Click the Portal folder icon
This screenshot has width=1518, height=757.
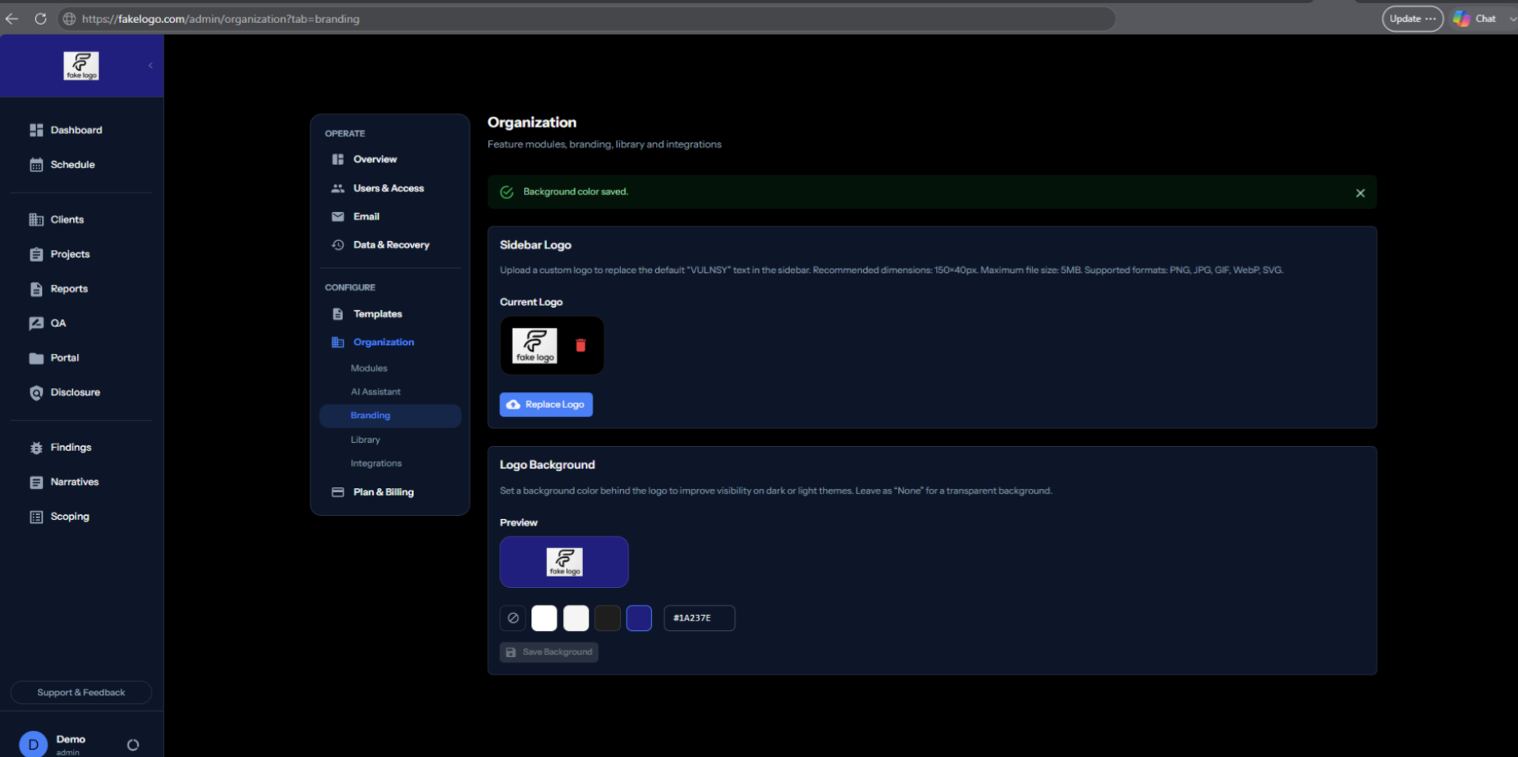[x=37, y=358]
